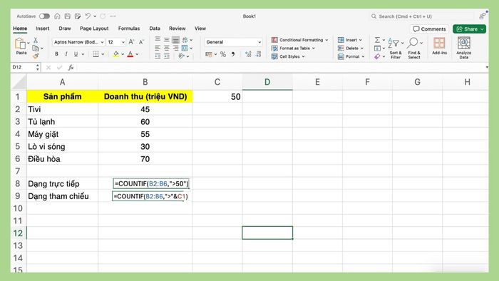Open Cell Styles menu
This screenshot has width=499, height=281.
288,56
